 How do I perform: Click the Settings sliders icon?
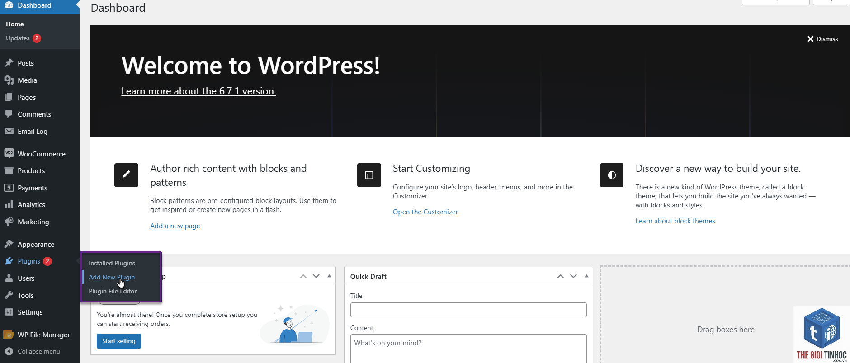9,312
